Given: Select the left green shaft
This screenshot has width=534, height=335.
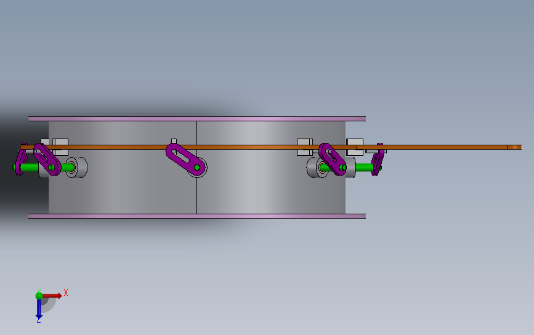Looking at the screenshot, I should tap(29, 167).
